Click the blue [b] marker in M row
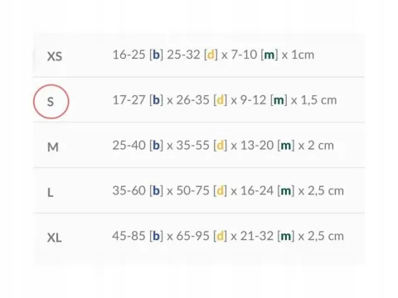This screenshot has width=398, height=298. tap(156, 145)
